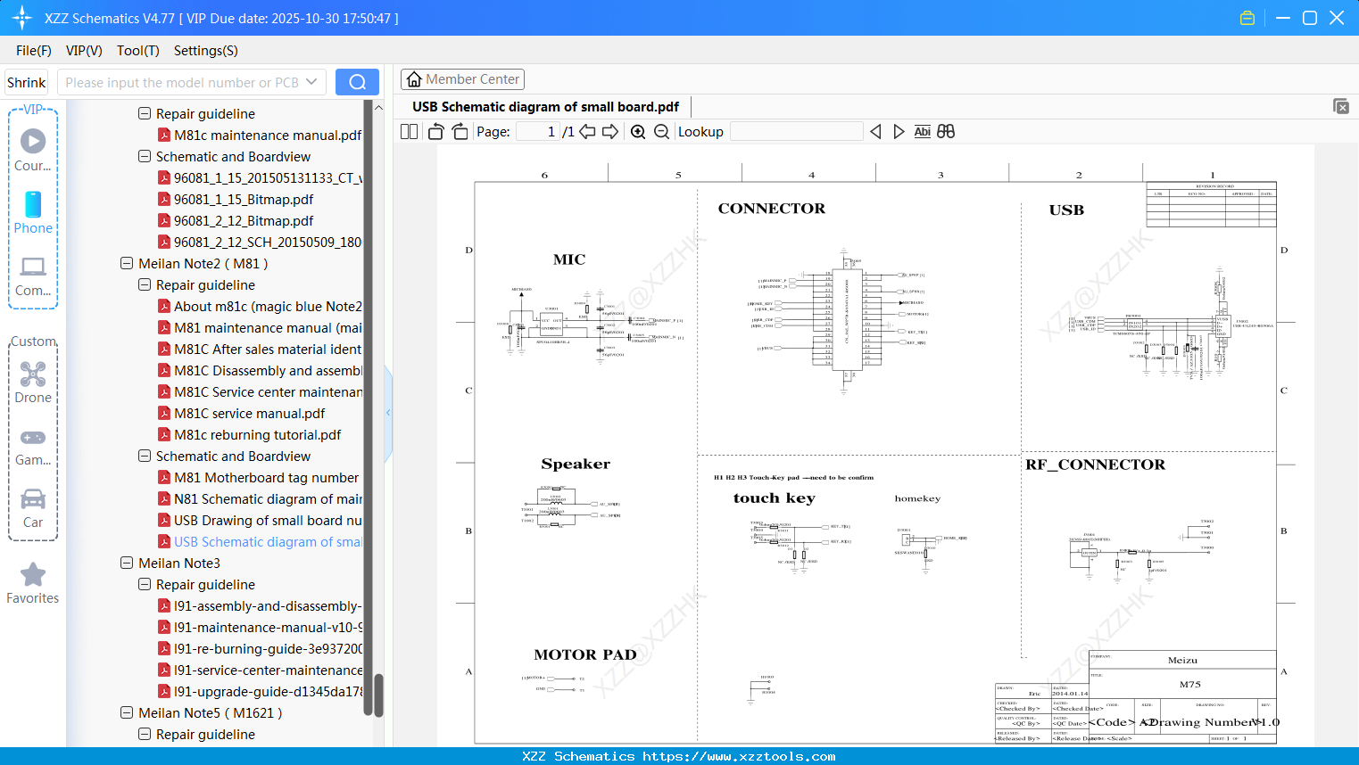Image resolution: width=1359 pixels, height=765 pixels.
Task: Zoom out of the schematic page
Action: [x=661, y=131]
